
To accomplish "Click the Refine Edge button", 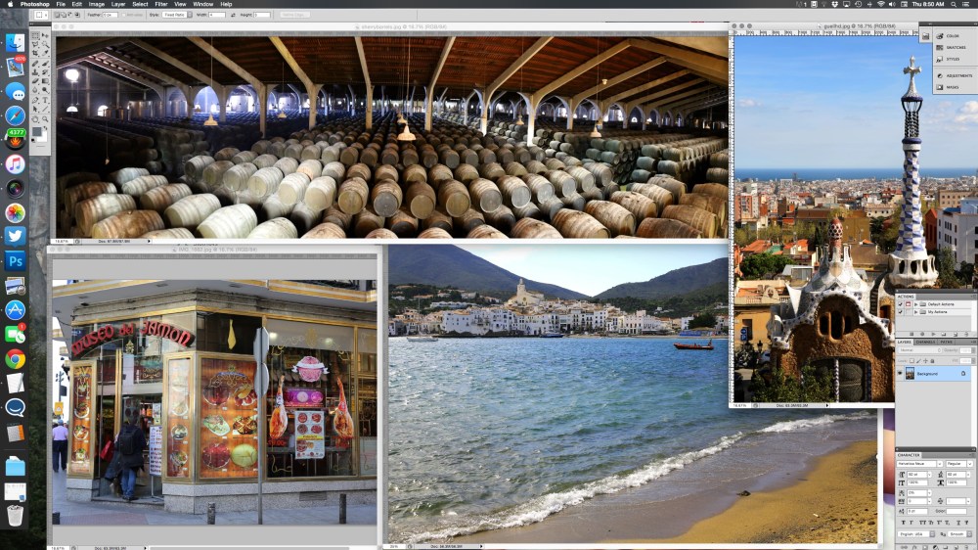I will pos(295,15).
